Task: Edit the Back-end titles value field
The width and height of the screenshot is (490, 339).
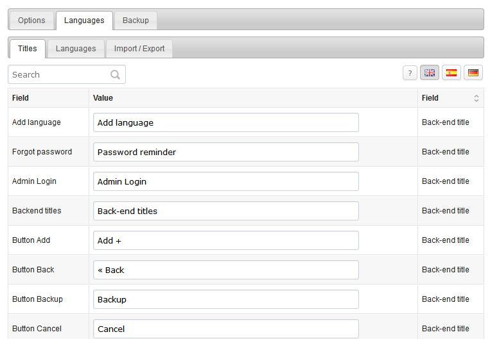Action: coord(226,211)
